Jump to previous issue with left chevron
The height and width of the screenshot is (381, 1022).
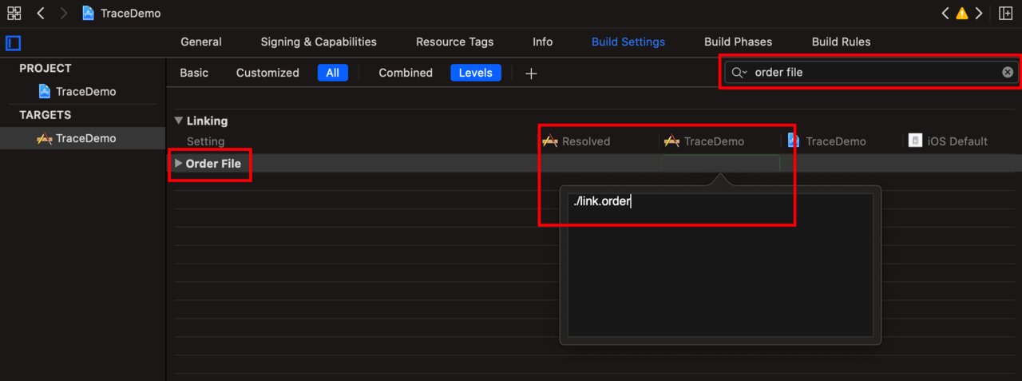point(945,14)
